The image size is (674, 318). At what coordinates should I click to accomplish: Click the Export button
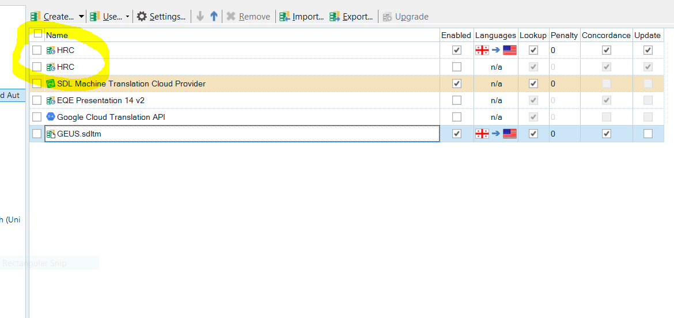tap(351, 17)
